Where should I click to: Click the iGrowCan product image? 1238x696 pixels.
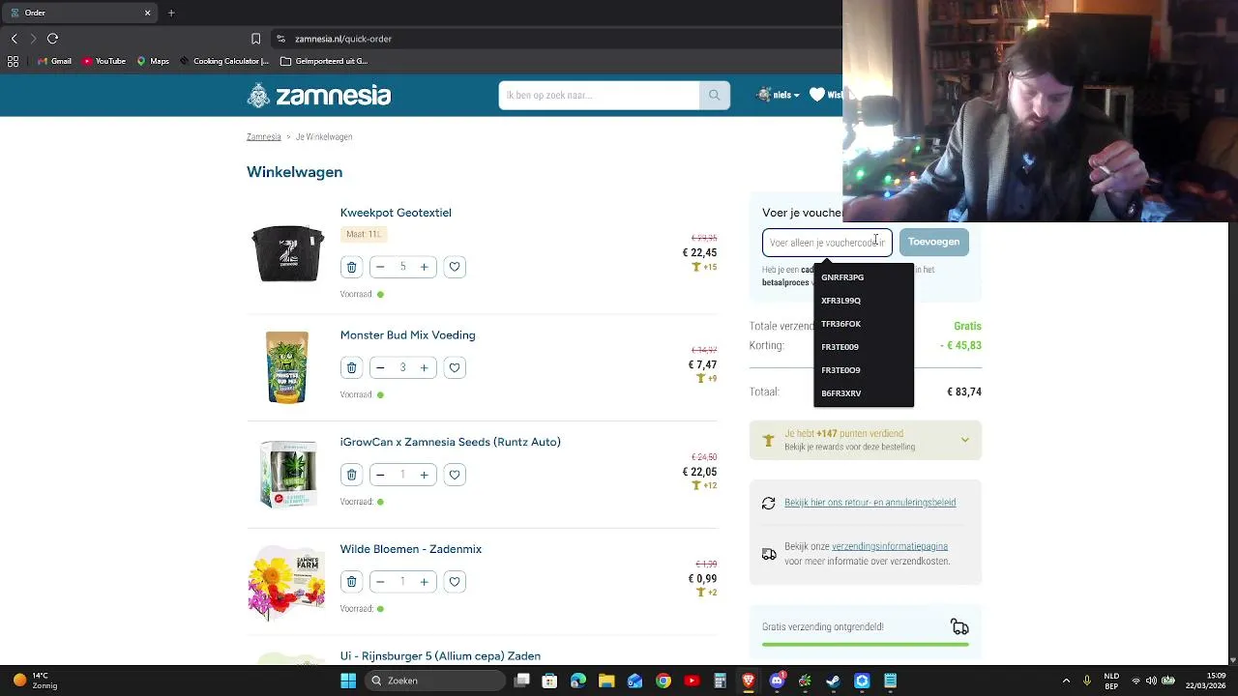(287, 475)
